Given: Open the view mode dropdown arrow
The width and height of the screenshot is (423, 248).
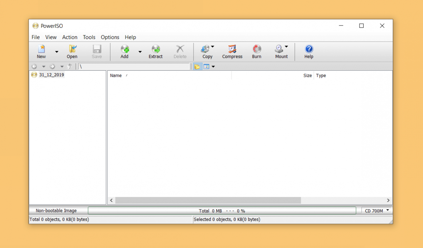Looking at the screenshot, I should 213,67.
